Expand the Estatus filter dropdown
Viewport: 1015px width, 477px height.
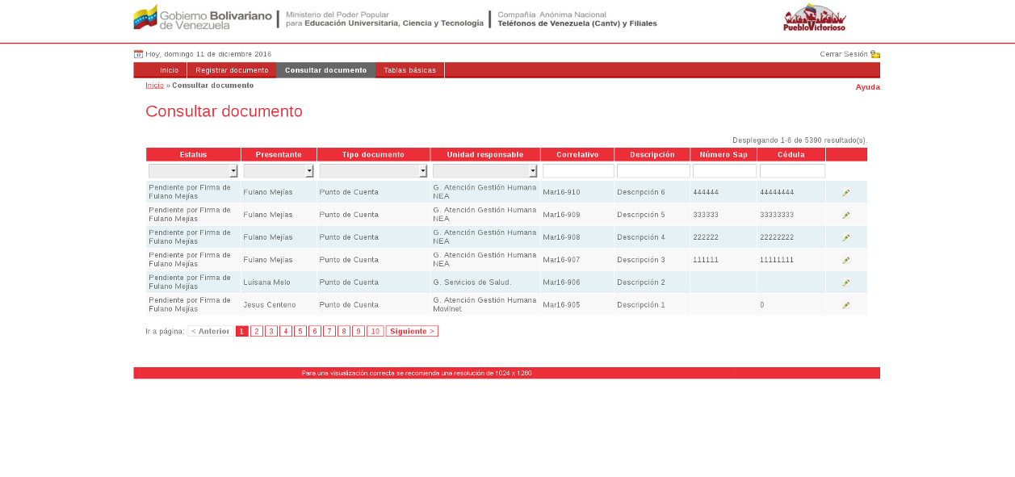click(x=233, y=171)
